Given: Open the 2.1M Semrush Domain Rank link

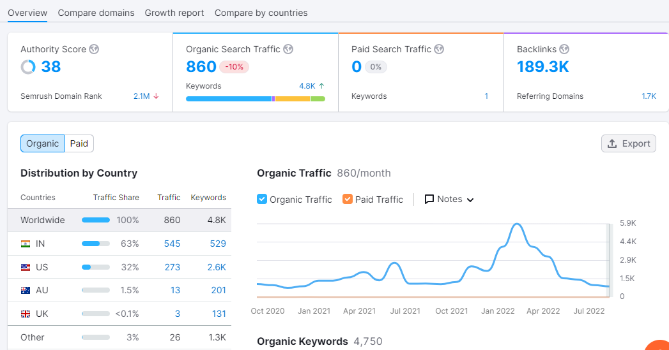Looking at the screenshot, I should tap(142, 96).
